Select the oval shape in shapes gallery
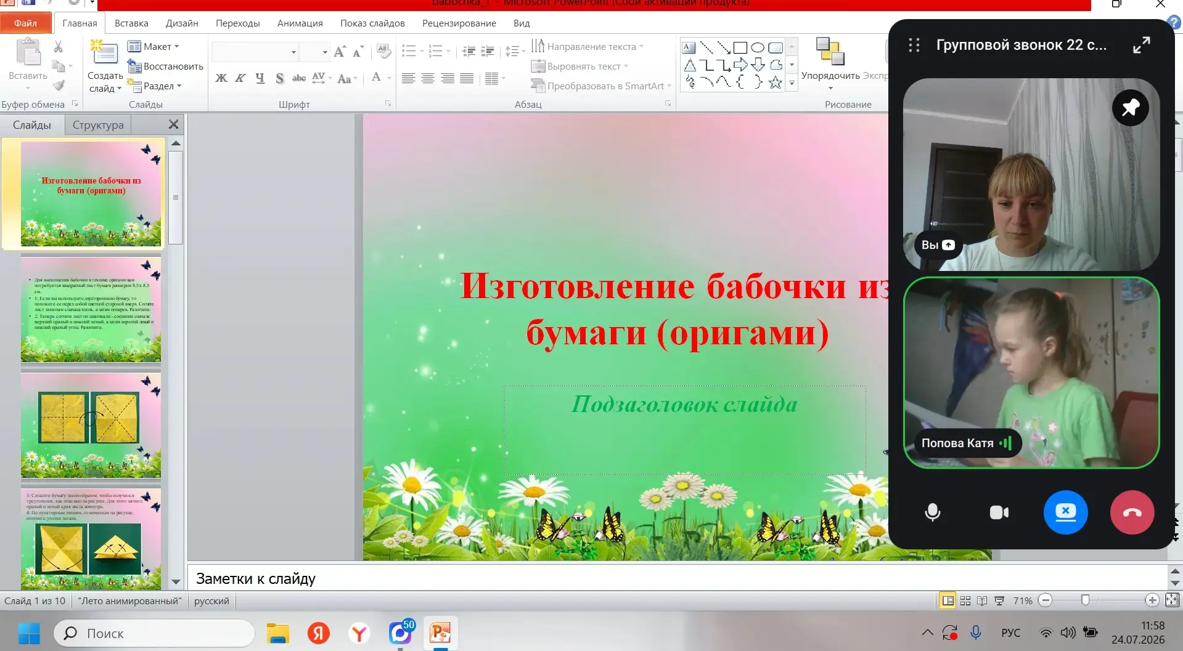Viewport: 1183px width, 651px height. point(758,48)
